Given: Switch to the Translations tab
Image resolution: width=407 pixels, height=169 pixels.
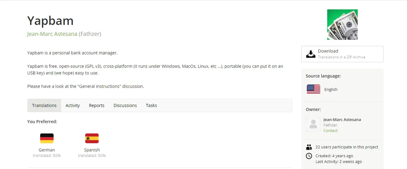Looking at the screenshot, I should pyautogui.click(x=44, y=105).
